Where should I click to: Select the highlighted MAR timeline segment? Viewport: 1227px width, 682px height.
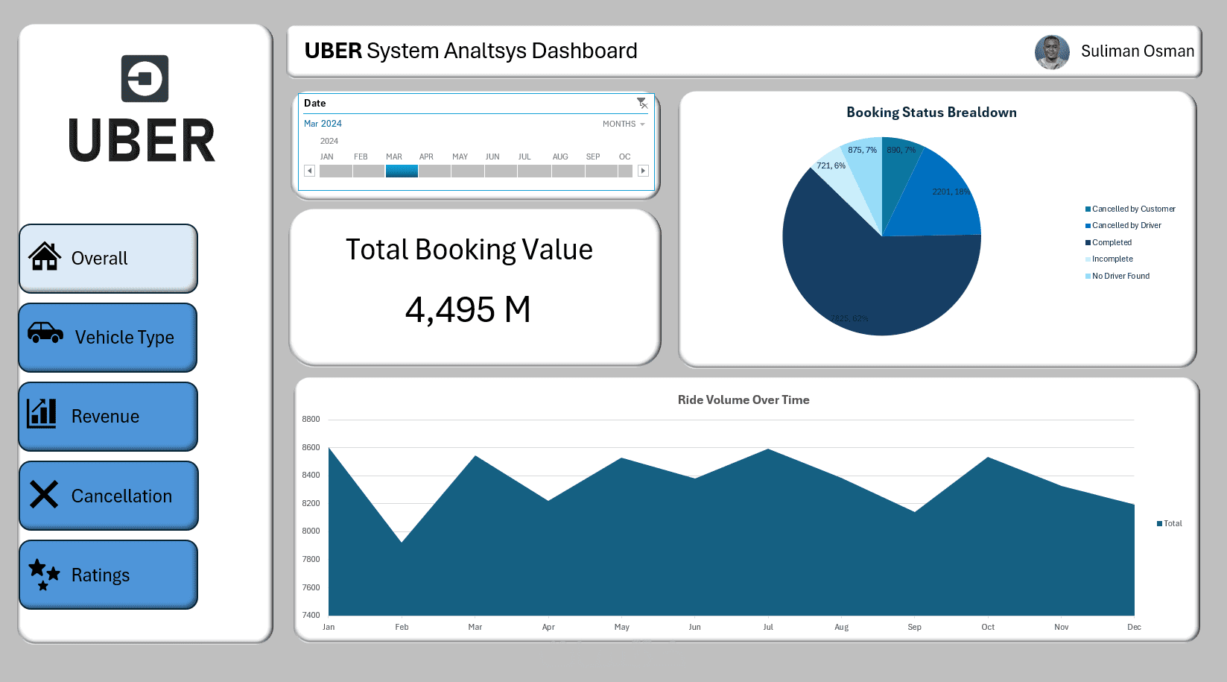(x=402, y=171)
